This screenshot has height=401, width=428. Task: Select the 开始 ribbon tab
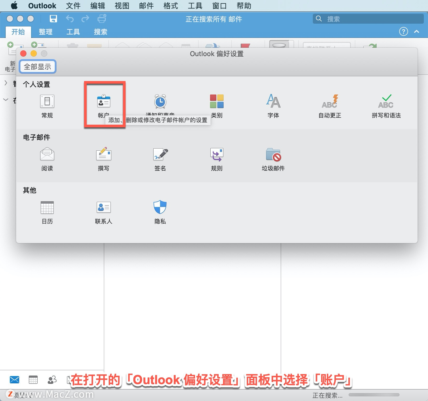coord(18,32)
